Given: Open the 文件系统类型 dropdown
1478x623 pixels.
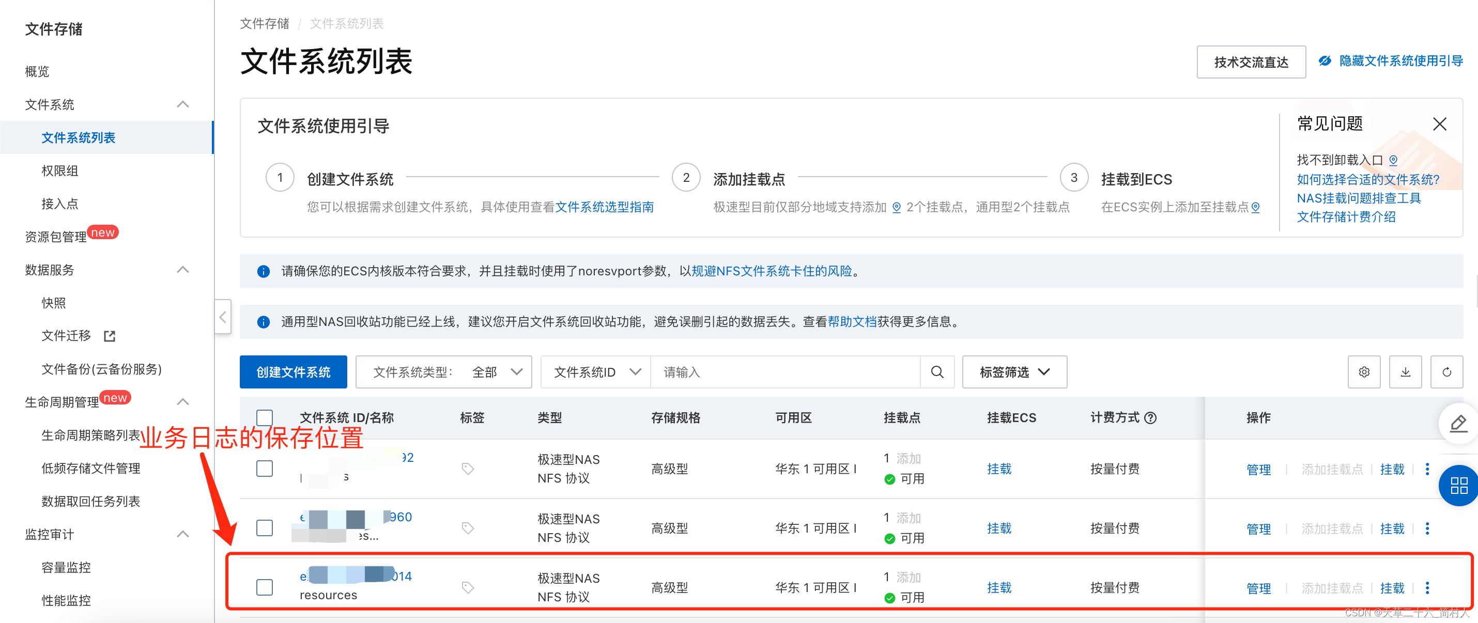Looking at the screenshot, I should click(443, 372).
